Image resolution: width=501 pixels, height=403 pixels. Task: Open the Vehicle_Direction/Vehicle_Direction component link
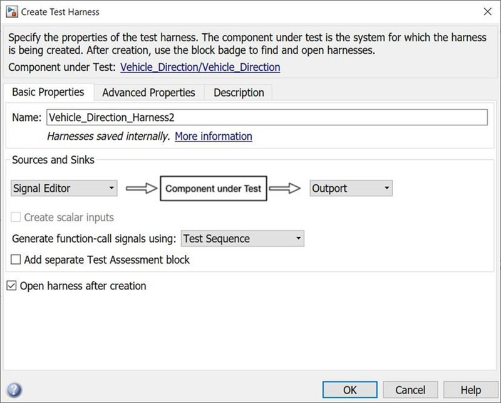point(200,67)
